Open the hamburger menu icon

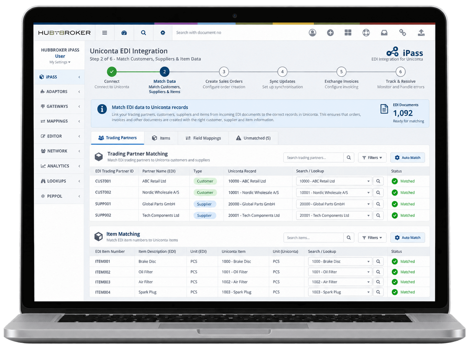[x=105, y=33]
